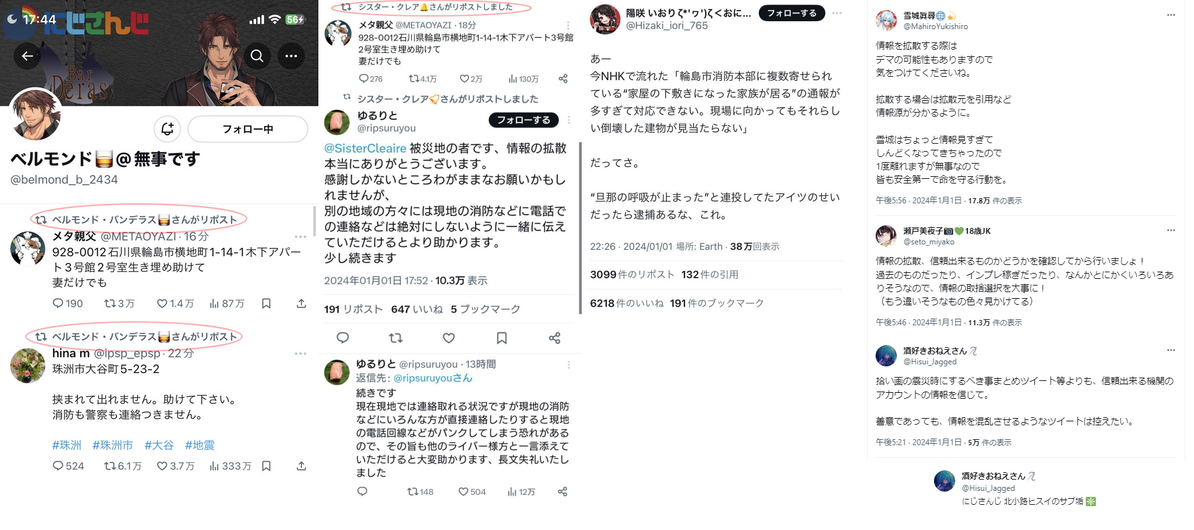Open the @SisterCleaire mention link
1194x530 pixels.
(365, 148)
